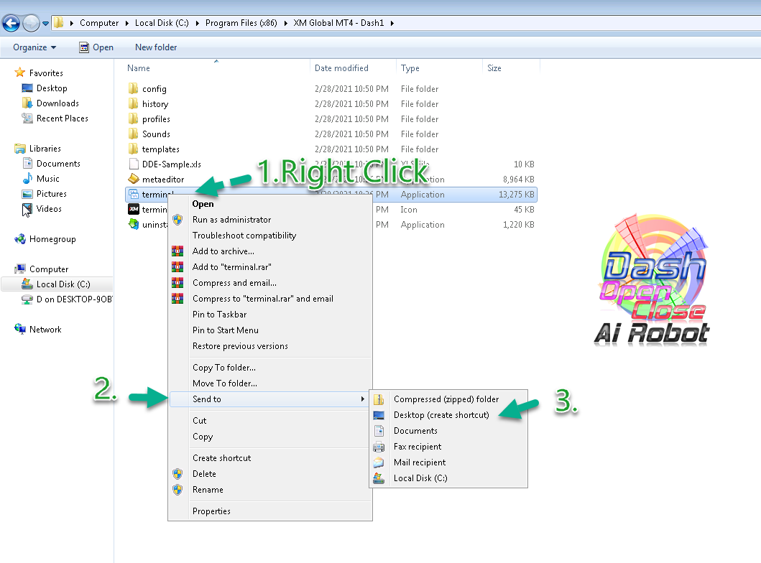The image size is (761, 563).
Task: Select the metaeditor application icon
Action: 134,179
